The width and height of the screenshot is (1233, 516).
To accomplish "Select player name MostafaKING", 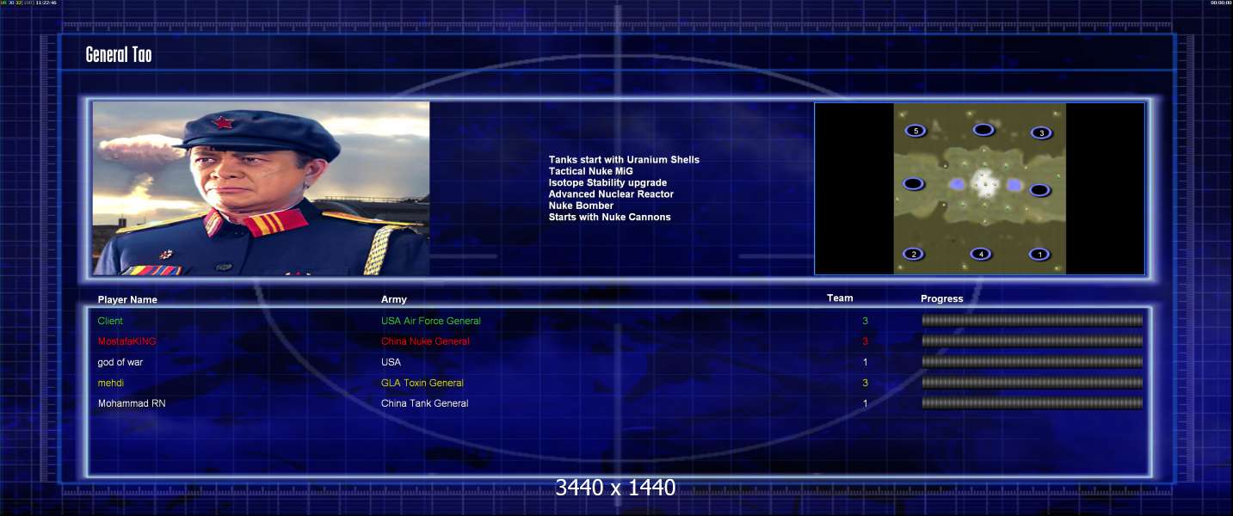I will click(x=127, y=341).
